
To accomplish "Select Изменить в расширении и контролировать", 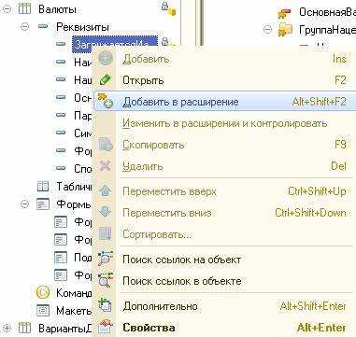I will 224,123.
